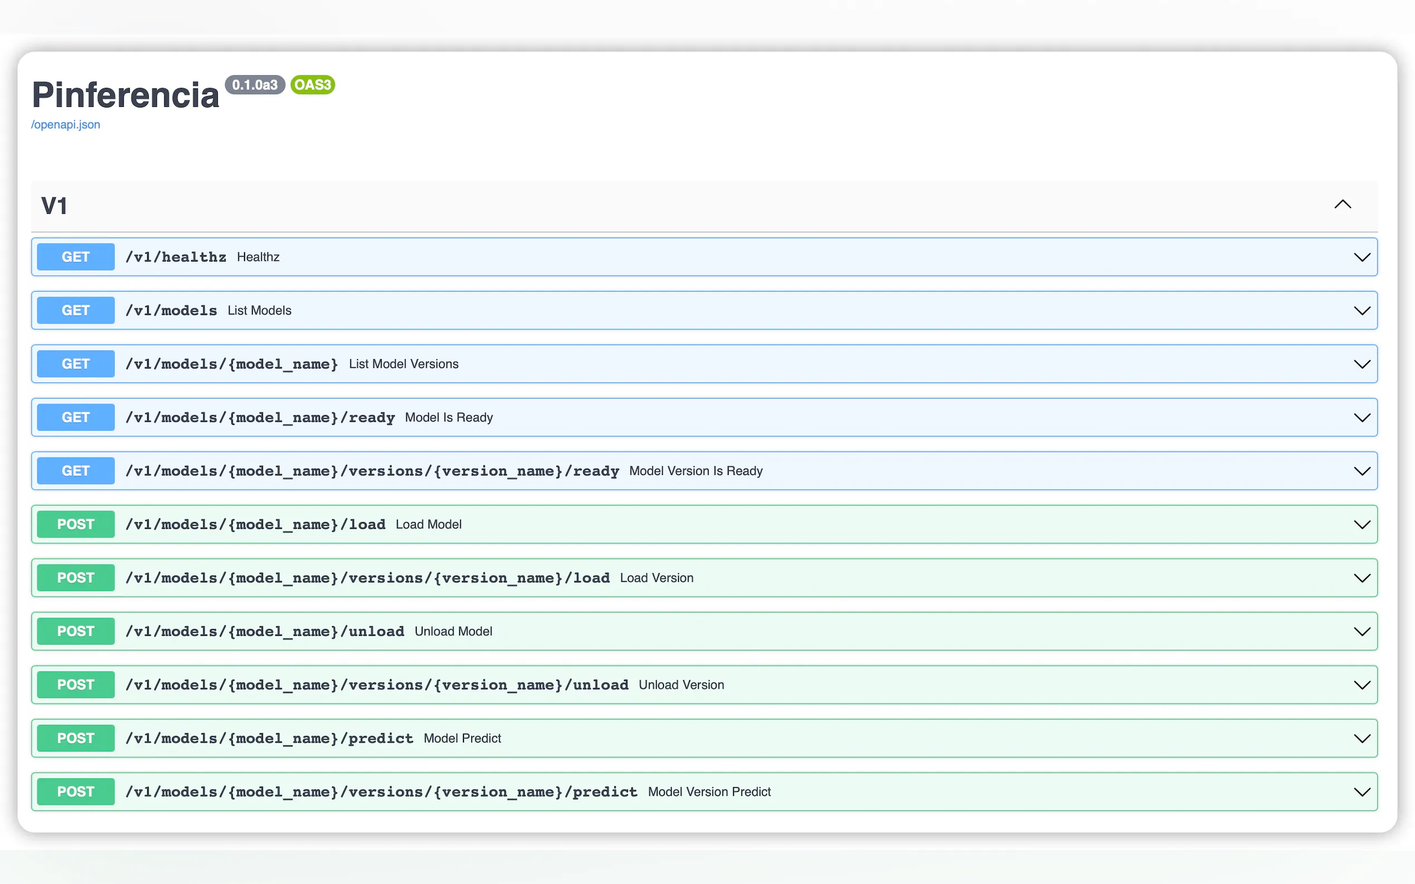Screen dimensions: 1415x884
Task: Click GET badge for Model Is Ready
Action: [x=75, y=418]
